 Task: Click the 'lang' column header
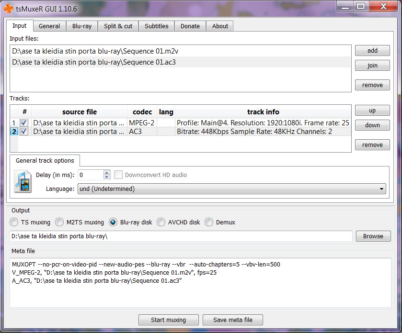point(166,112)
